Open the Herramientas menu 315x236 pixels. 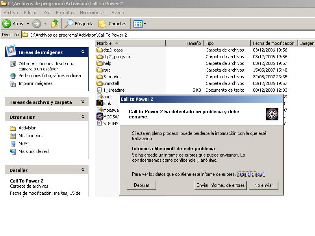[x=93, y=13]
